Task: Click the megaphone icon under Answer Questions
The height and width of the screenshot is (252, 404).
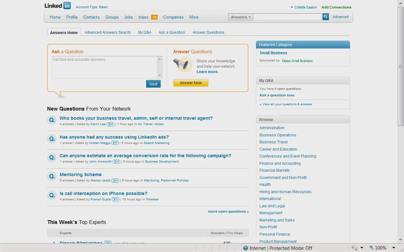Action: (183, 64)
